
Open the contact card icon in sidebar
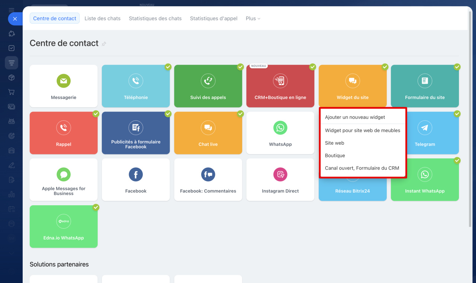click(12, 107)
